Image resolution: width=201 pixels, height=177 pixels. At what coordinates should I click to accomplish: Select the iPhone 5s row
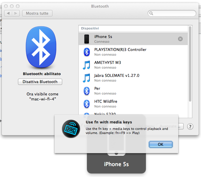(x=133, y=39)
